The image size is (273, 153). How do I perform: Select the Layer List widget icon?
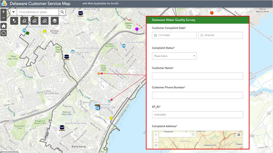pos(55,21)
